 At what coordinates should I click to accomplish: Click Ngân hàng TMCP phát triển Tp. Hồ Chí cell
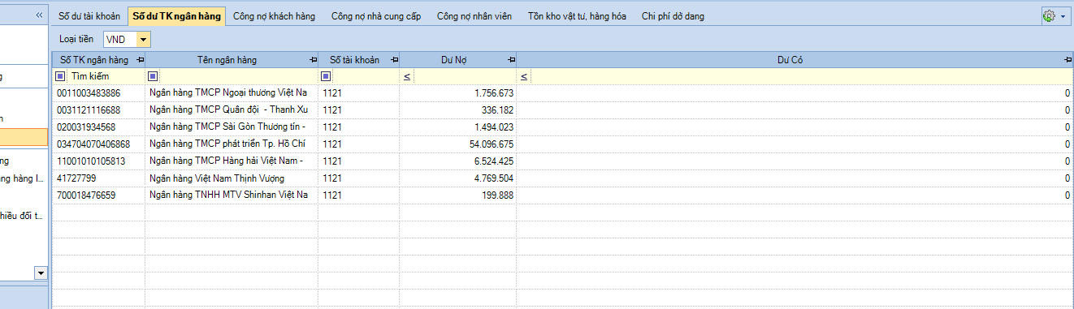click(232, 144)
